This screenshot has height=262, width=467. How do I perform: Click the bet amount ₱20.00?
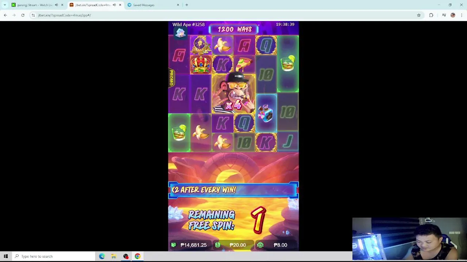[x=238, y=245]
